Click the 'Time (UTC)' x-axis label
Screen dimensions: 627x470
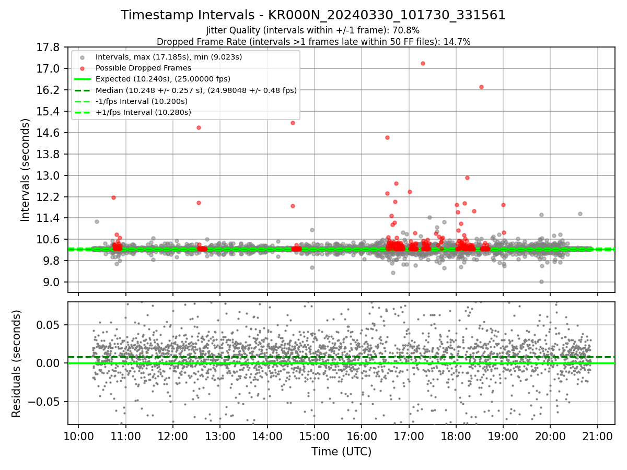click(x=341, y=452)
